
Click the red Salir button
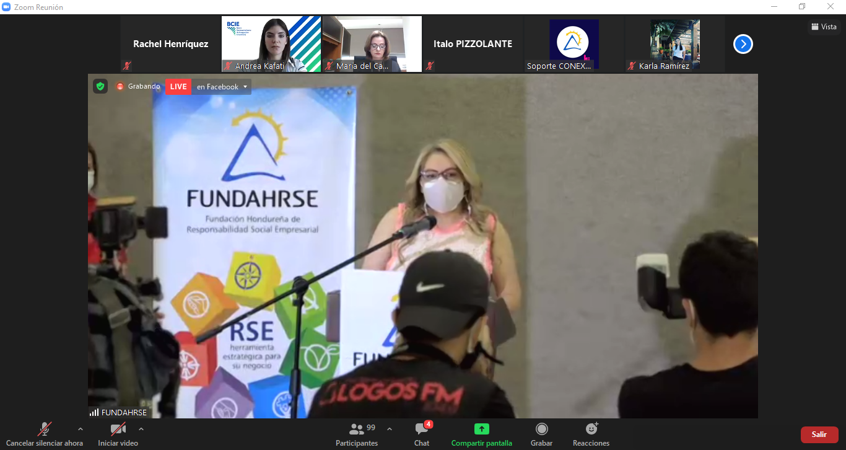(819, 435)
